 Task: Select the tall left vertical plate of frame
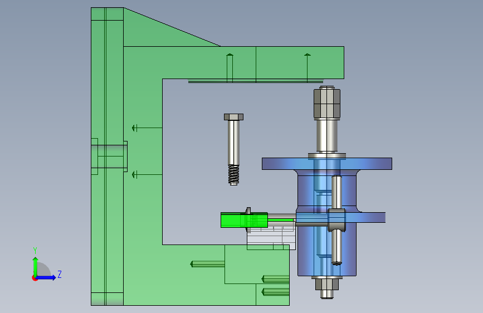click(x=107, y=156)
